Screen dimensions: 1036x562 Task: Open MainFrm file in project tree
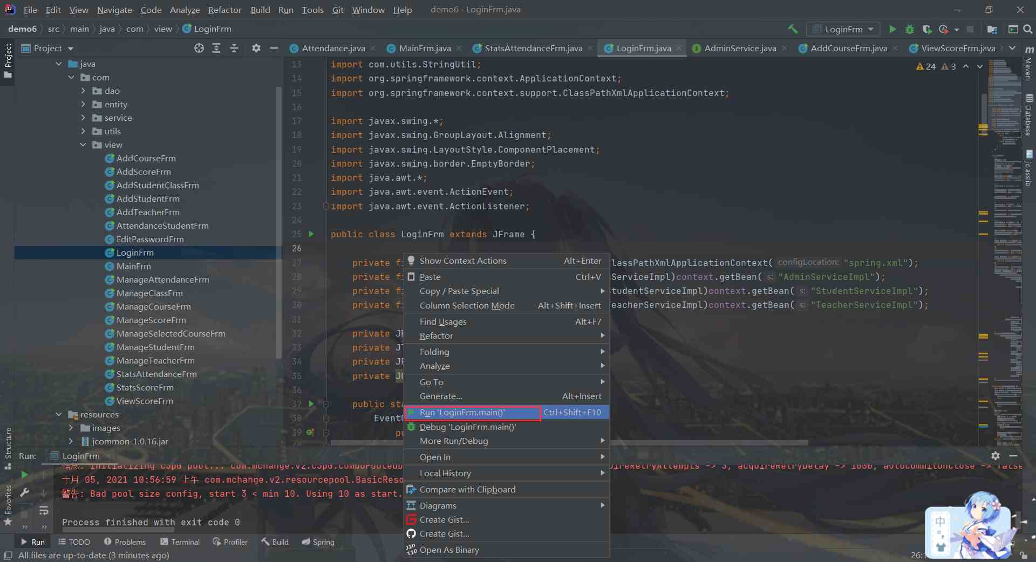pos(133,266)
